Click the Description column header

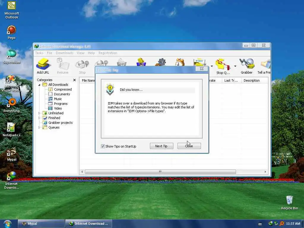click(254, 80)
